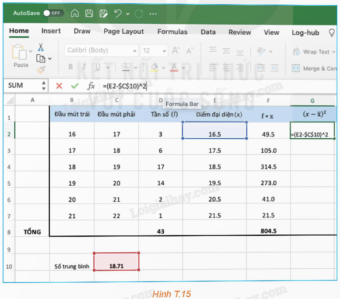Click the Align Left icon
Image resolution: width=340 pixels, height=299 pixels.
point(213,68)
